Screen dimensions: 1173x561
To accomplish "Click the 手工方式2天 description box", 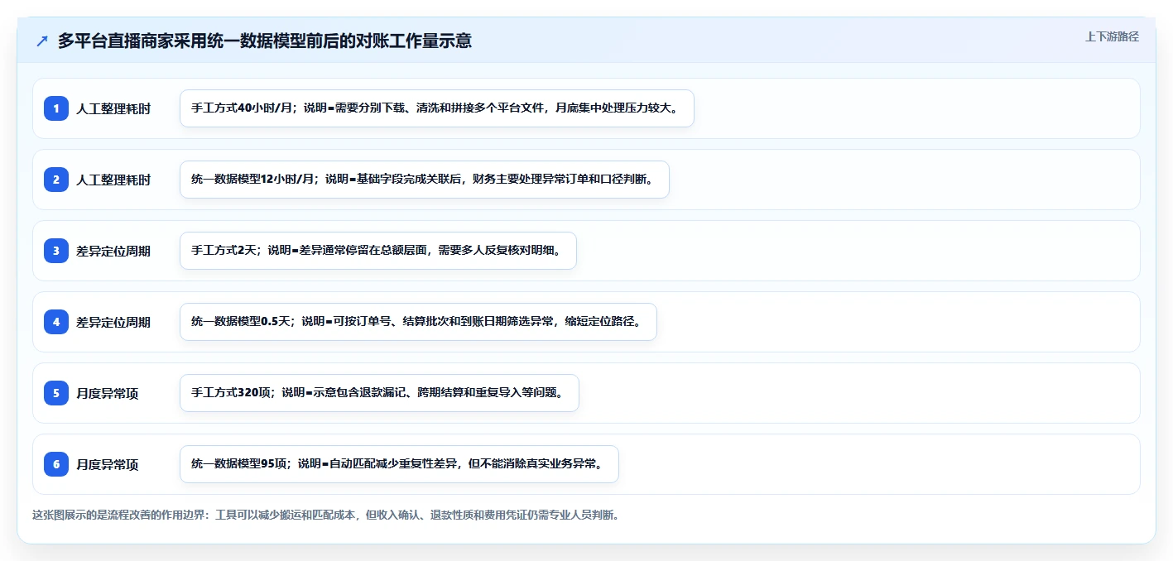I will point(377,251).
